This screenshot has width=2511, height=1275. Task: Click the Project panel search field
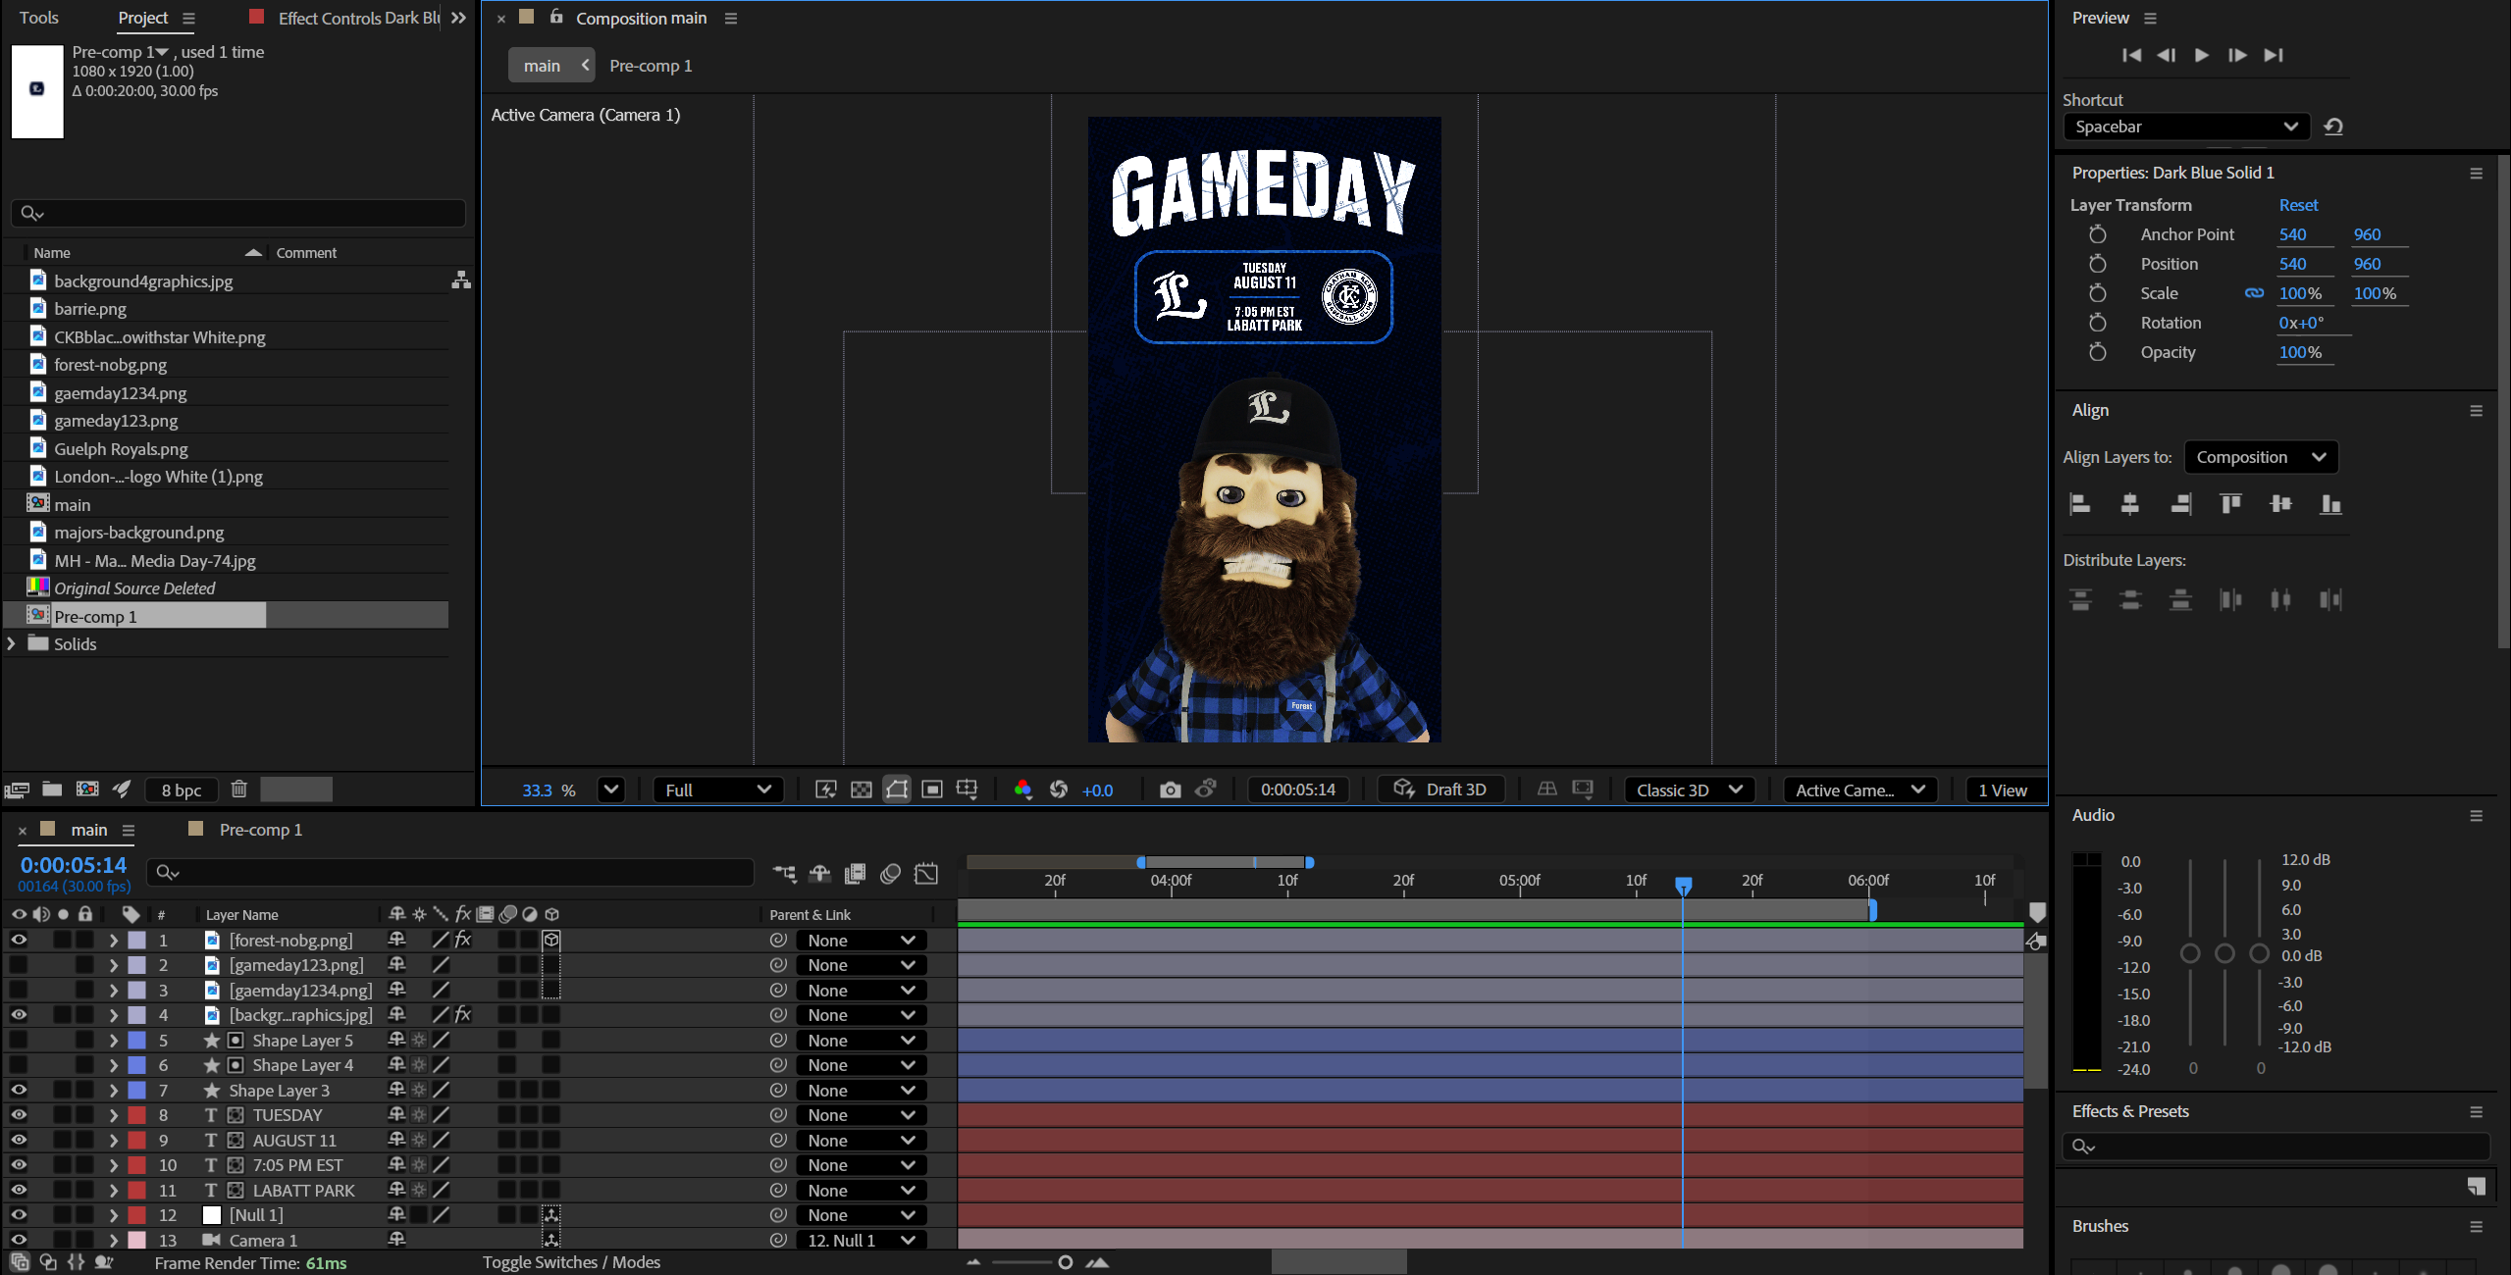coord(238,213)
